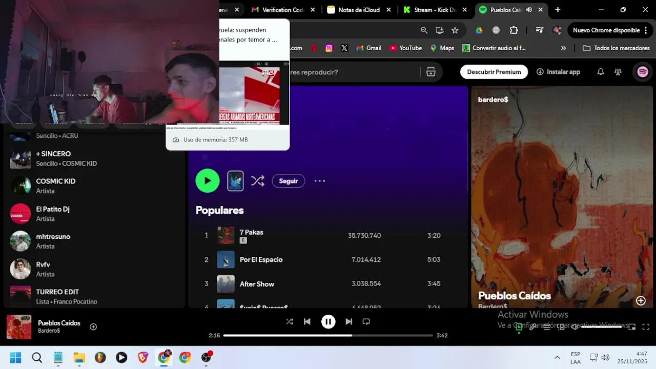Open TURREO EDIT playlist in library
This screenshot has height=369, width=656.
tap(95, 296)
